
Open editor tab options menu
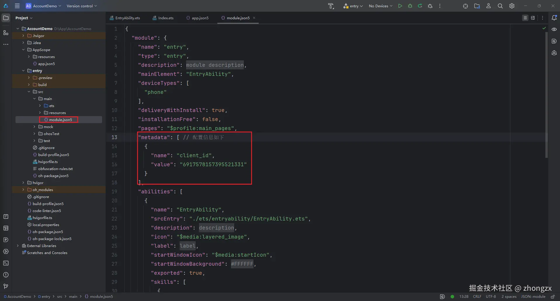click(x=542, y=18)
